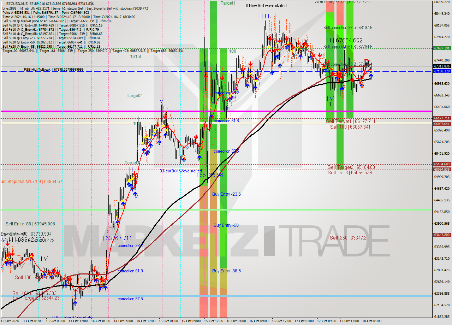
Task: Click the '14 Oct 09:00' time axis label
Action: click(x=123, y=321)
